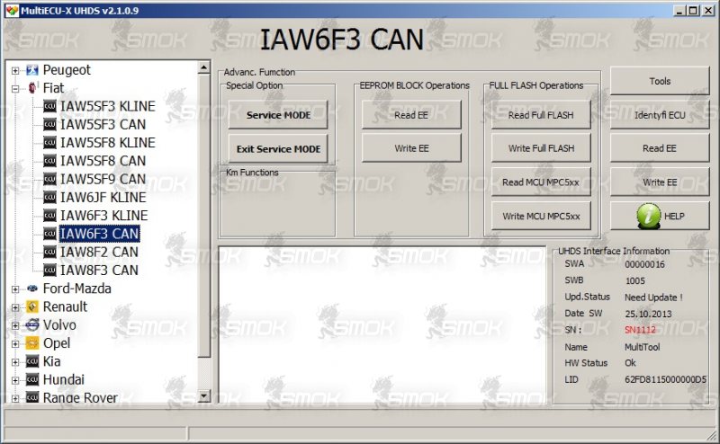This screenshot has height=444, width=720.
Task: Click the ECU icon beside IAW6JF KLINE
Action: tap(49, 198)
